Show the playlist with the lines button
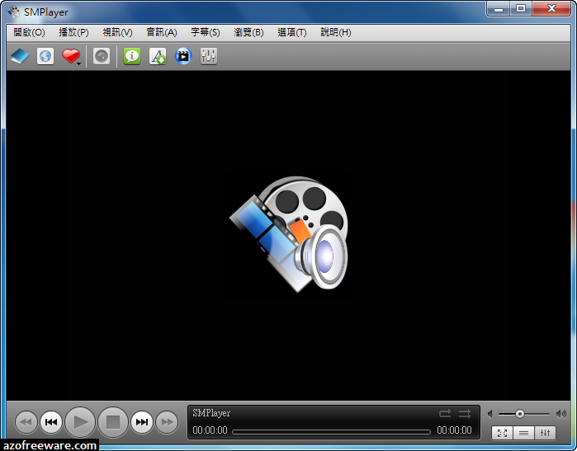Viewport: 577px width, 451px height. [523, 433]
